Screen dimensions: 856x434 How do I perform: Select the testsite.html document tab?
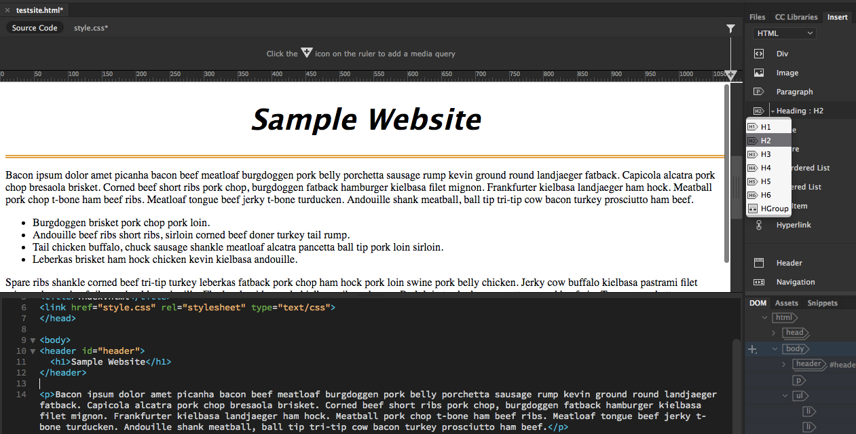[x=39, y=10]
